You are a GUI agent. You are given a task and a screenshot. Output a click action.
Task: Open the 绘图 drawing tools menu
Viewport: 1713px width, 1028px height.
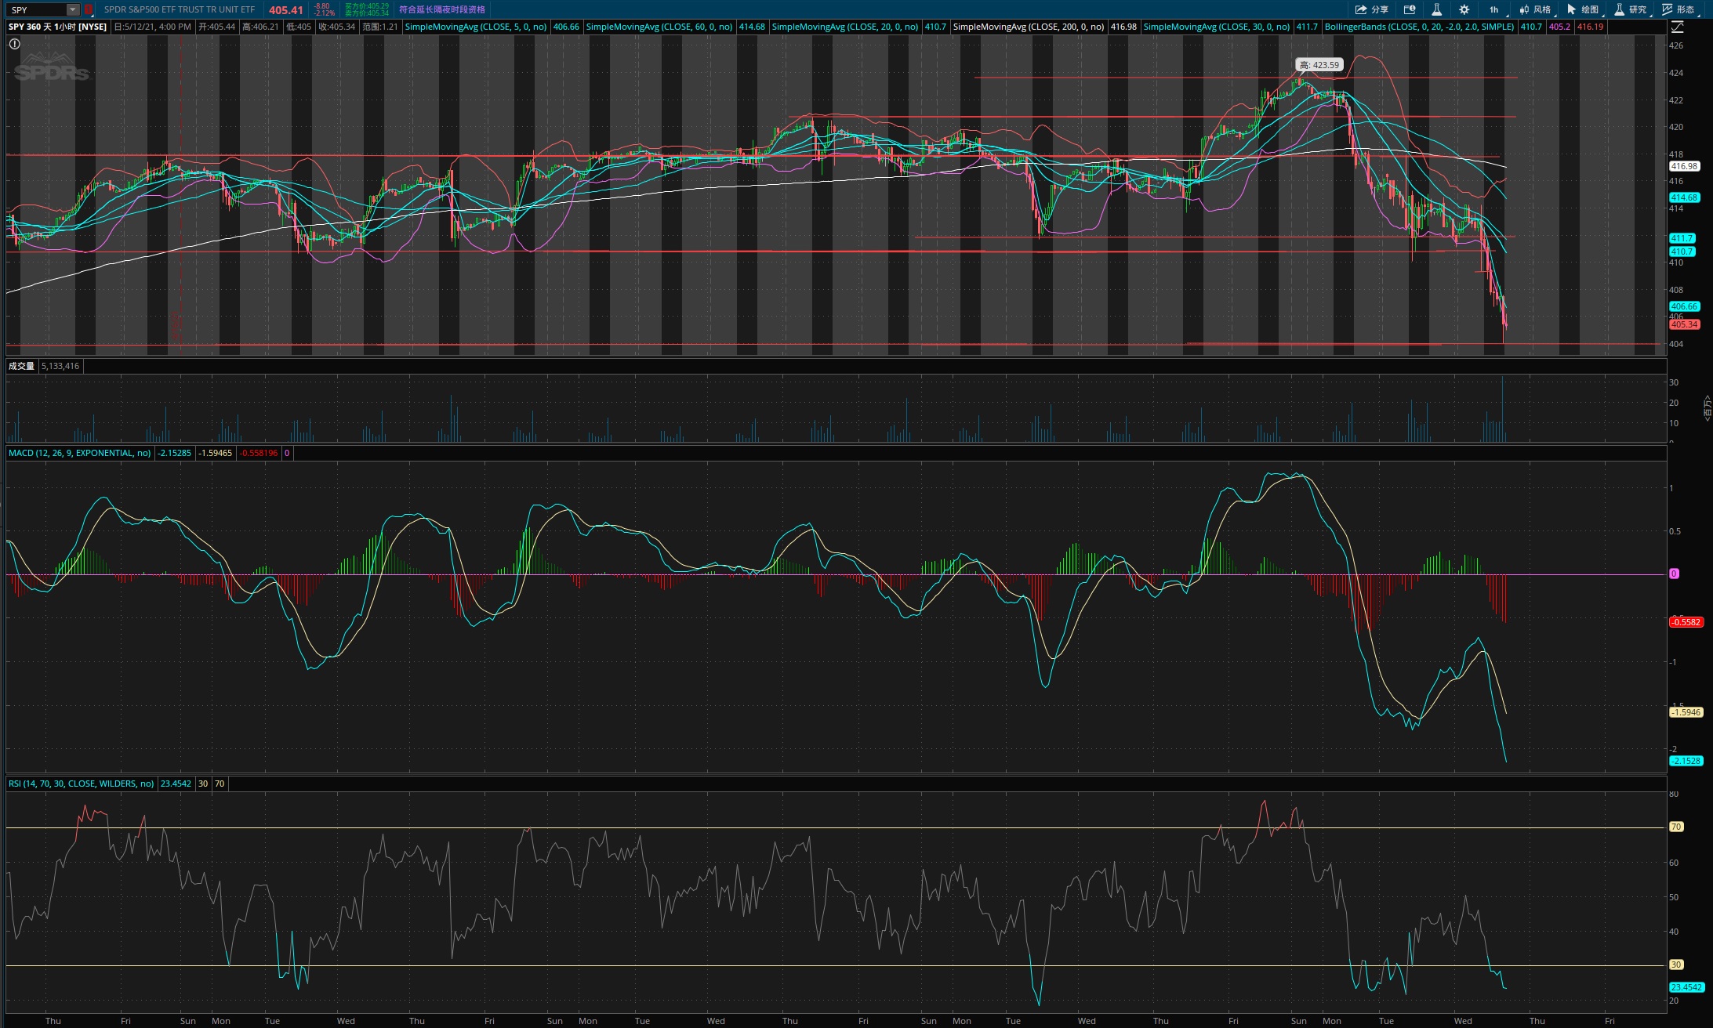1584,9
